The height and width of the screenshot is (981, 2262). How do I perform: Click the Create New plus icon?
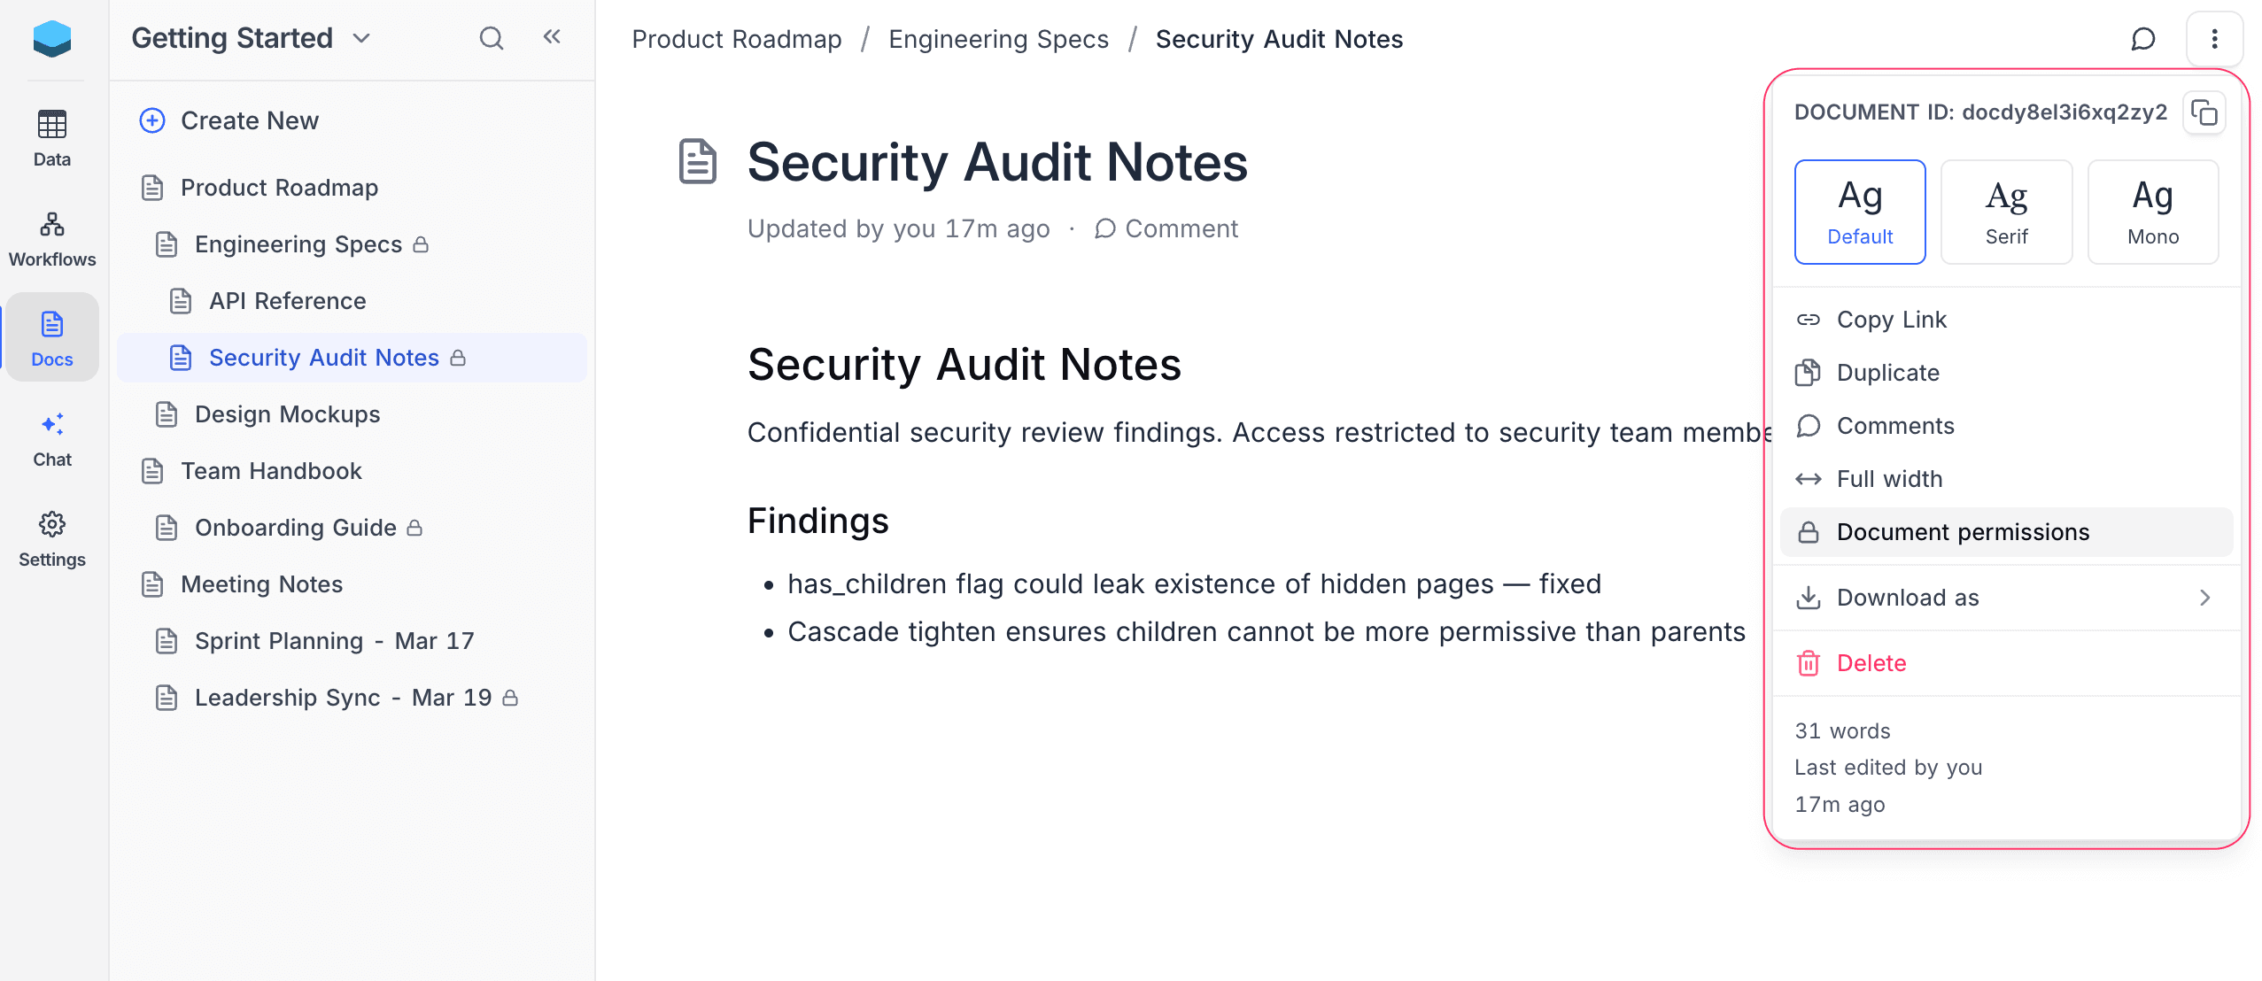tap(151, 120)
